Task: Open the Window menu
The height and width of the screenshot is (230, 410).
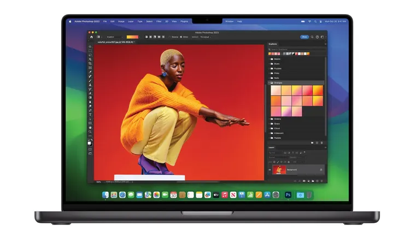Action: tap(229, 21)
